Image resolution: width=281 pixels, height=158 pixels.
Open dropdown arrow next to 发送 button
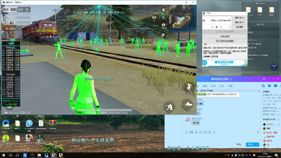click(257, 145)
